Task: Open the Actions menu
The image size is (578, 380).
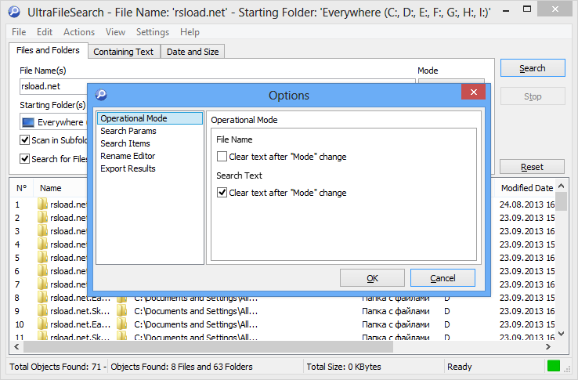Action: point(79,32)
